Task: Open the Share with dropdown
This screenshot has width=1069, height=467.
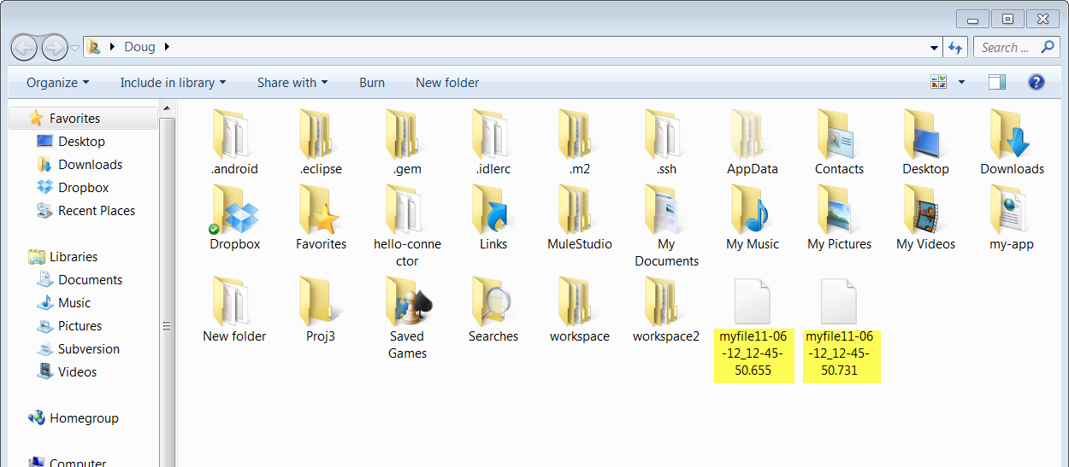Action: [x=292, y=83]
